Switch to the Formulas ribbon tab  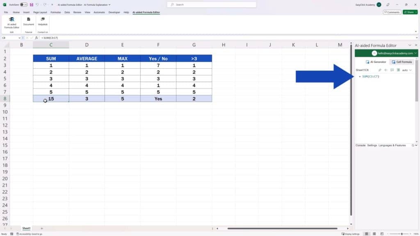click(x=56, y=12)
